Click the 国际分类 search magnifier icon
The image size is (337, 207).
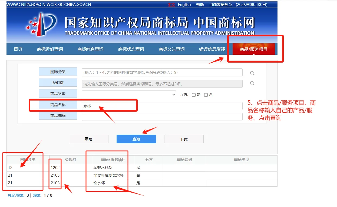(252, 73)
